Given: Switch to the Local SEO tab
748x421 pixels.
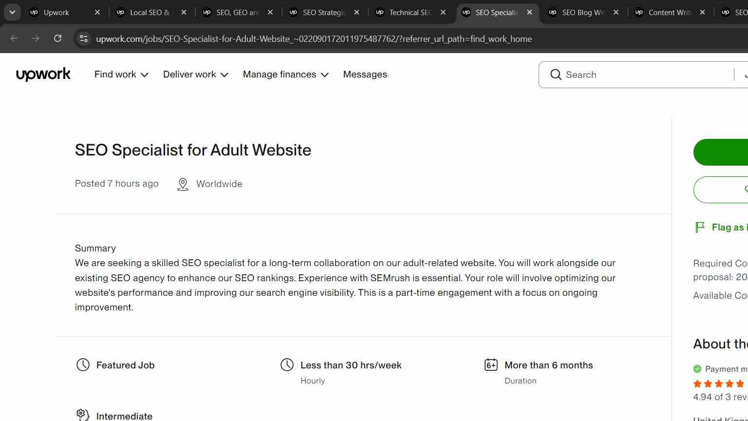Looking at the screenshot, I should coord(151,12).
